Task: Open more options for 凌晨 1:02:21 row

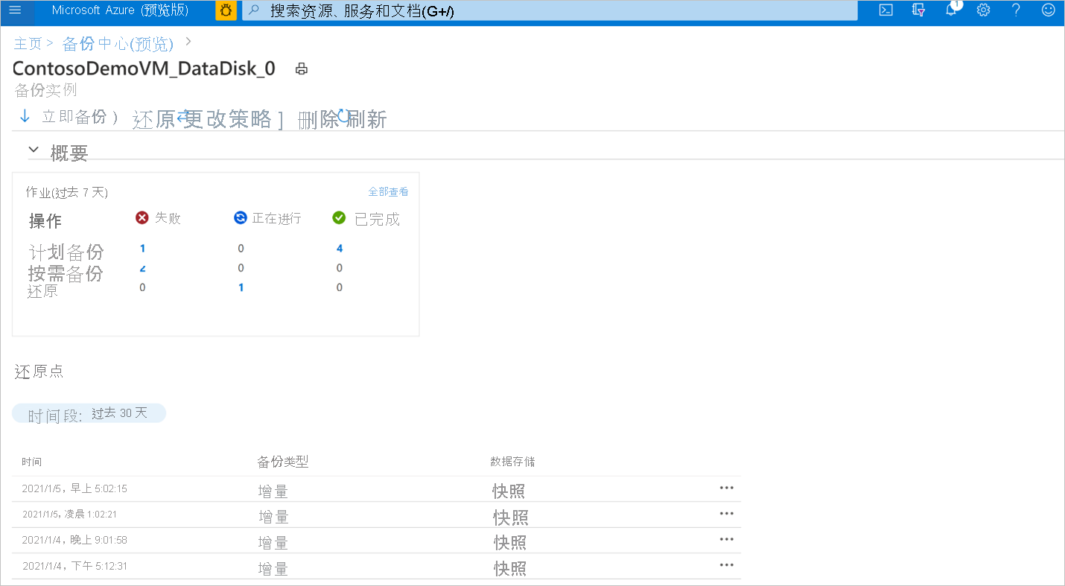Action: (727, 513)
